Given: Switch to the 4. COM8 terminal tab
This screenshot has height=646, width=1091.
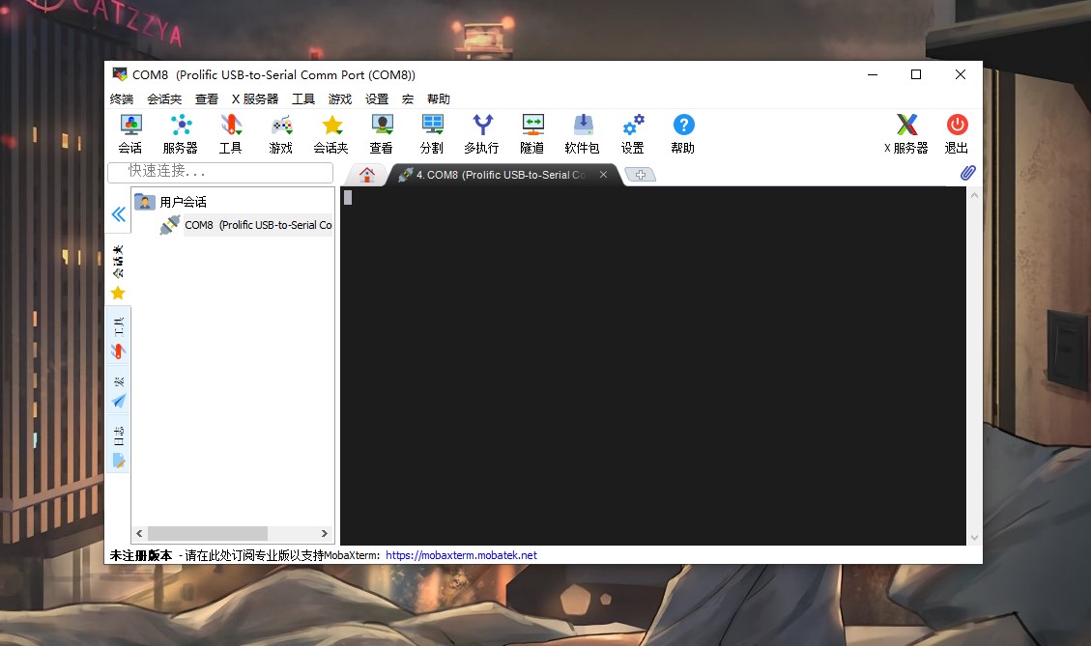Looking at the screenshot, I should pyautogui.click(x=500, y=175).
